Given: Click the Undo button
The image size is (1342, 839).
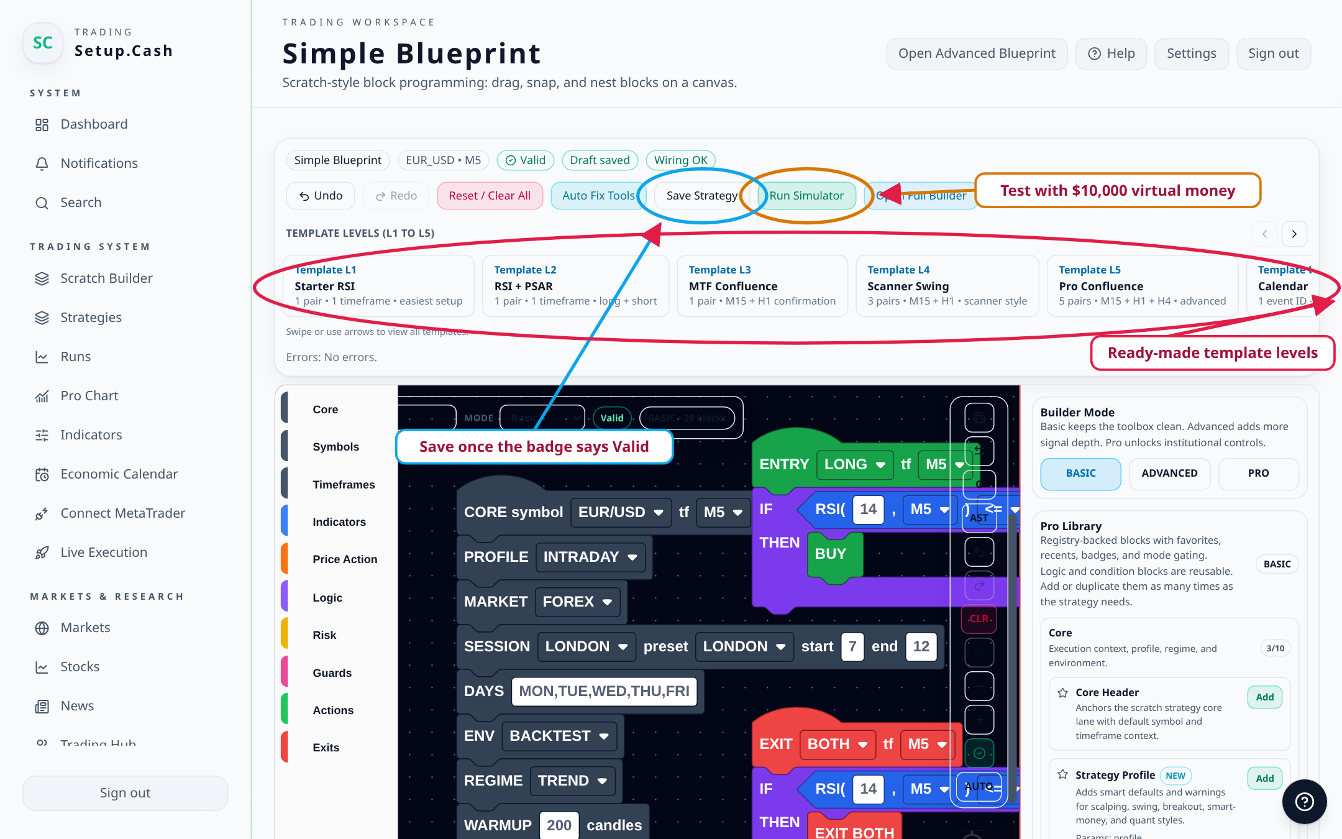Looking at the screenshot, I should pyautogui.click(x=321, y=196).
